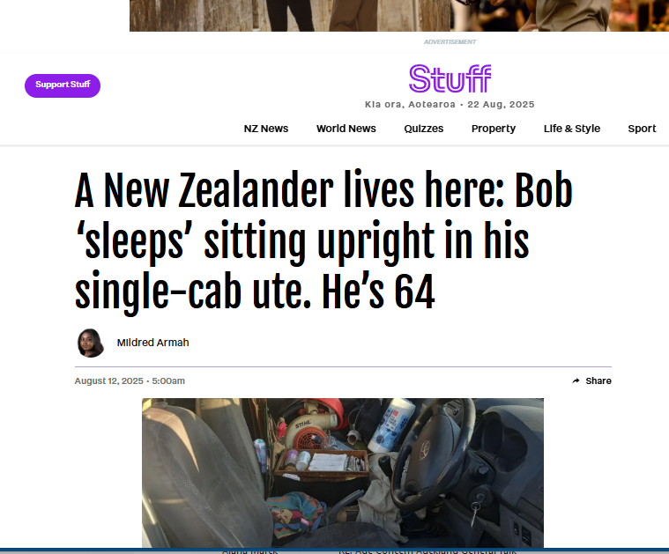Click the top advertisement banner image
Screen dimensions: 669x554
pyautogui.click(x=399, y=15)
